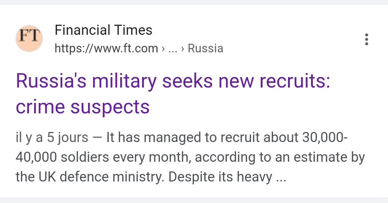Select the Russia breadcrumb segment
This screenshot has width=388, height=203.
point(205,48)
